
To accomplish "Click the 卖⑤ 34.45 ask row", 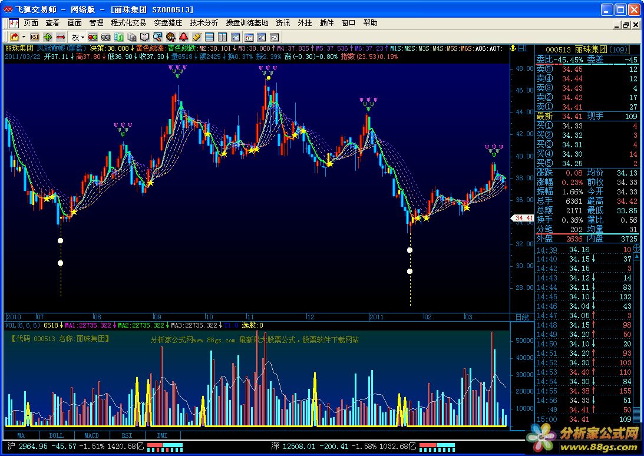I will click(587, 69).
